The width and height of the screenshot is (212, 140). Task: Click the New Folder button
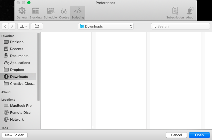(15, 135)
